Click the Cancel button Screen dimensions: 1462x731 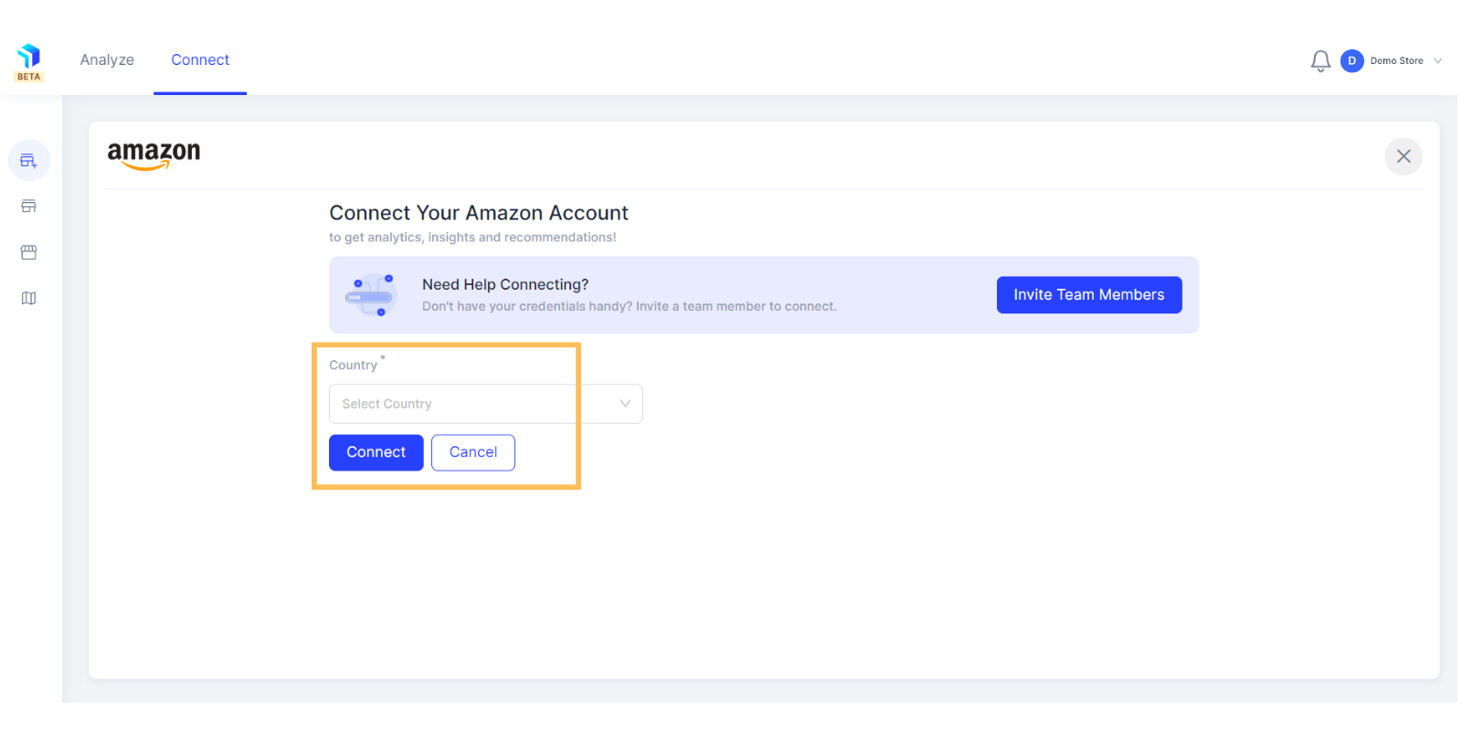pyautogui.click(x=473, y=452)
